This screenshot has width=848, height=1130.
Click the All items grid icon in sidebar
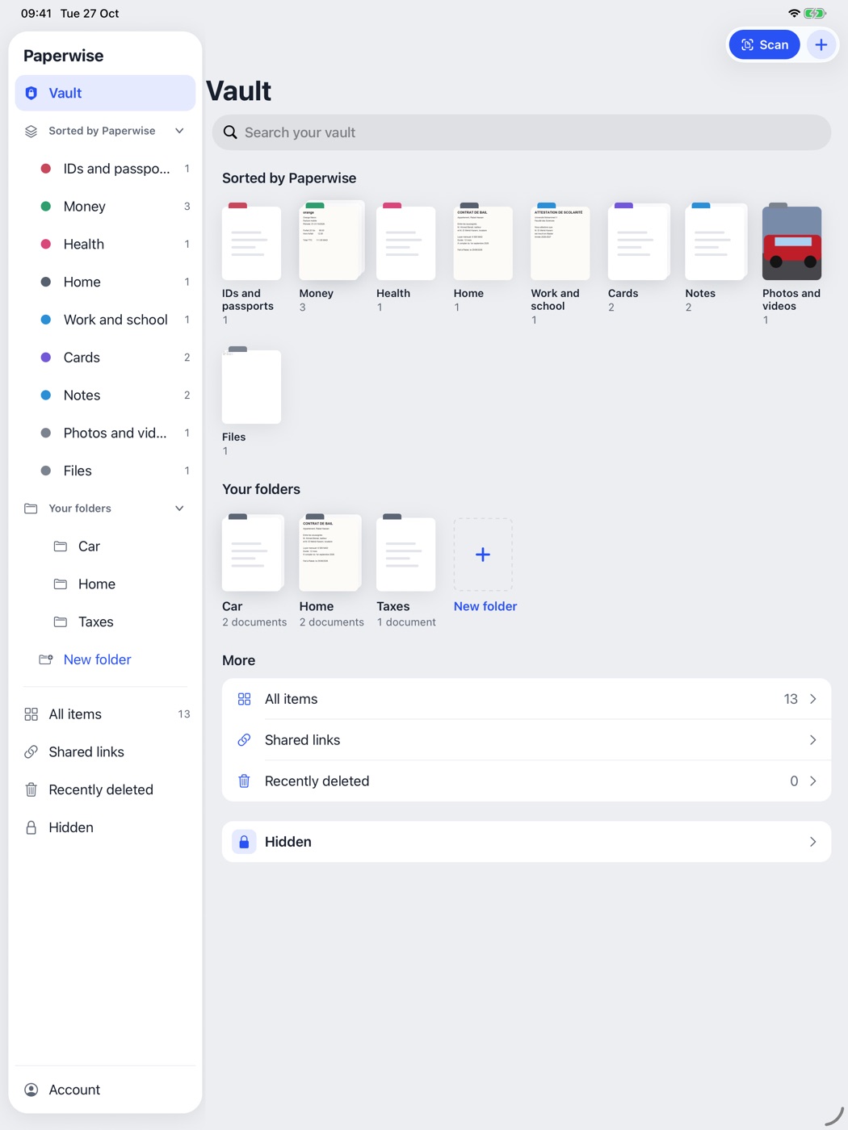(31, 714)
